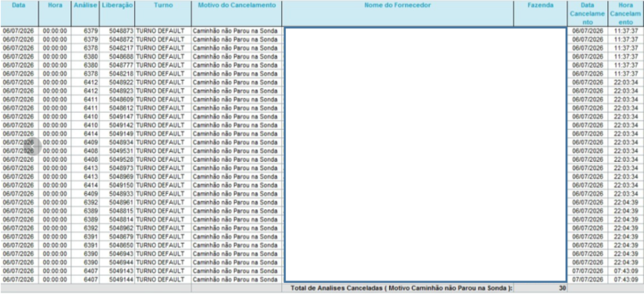Click Hora 00:00:00 in the Liberação 5048609 row
This screenshot has height=296, width=644.
click(55, 100)
